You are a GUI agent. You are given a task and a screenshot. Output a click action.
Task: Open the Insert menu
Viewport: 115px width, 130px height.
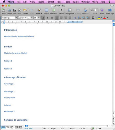click(x=41, y=2)
